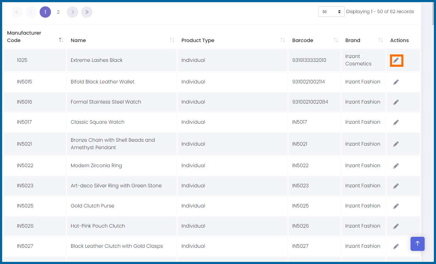Image resolution: width=436 pixels, height=264 pixels.
Task: Click Bronze Chain with Shell Beads name
Action: [x=113, y=144]
